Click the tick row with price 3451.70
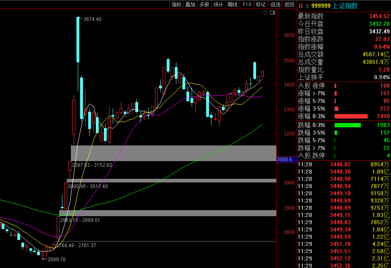 pos(343,244)
